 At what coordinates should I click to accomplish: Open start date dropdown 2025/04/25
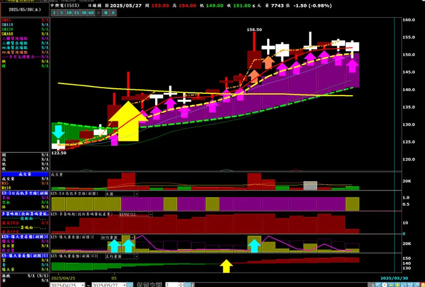coord(83,285)
